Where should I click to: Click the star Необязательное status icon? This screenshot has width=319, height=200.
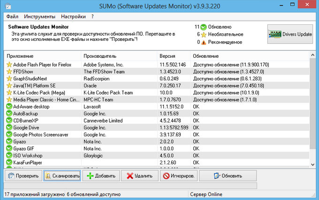[x=204, y=35]
